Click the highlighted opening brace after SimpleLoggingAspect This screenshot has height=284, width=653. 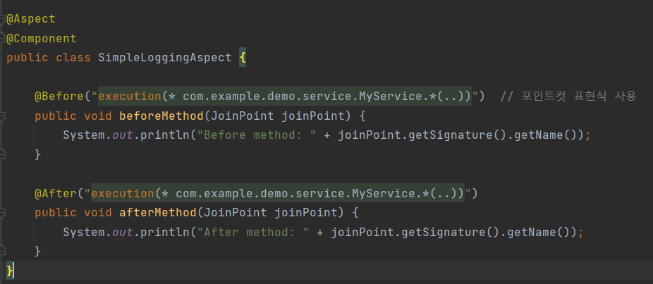[243, 58]
